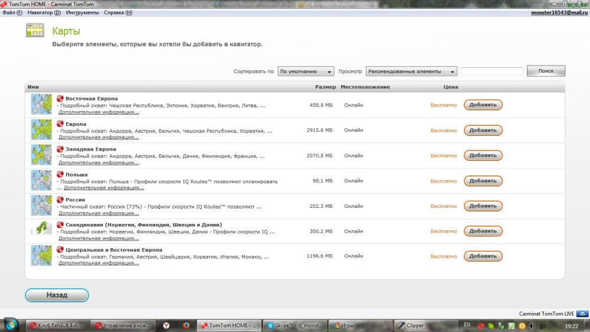Click the Scandinavia map thumbnail icon

point(41,227)
